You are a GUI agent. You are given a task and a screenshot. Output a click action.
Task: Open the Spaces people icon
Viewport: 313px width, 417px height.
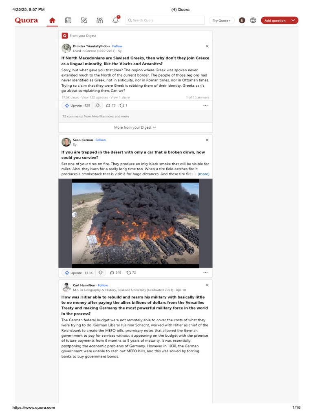tap(99, 20)
